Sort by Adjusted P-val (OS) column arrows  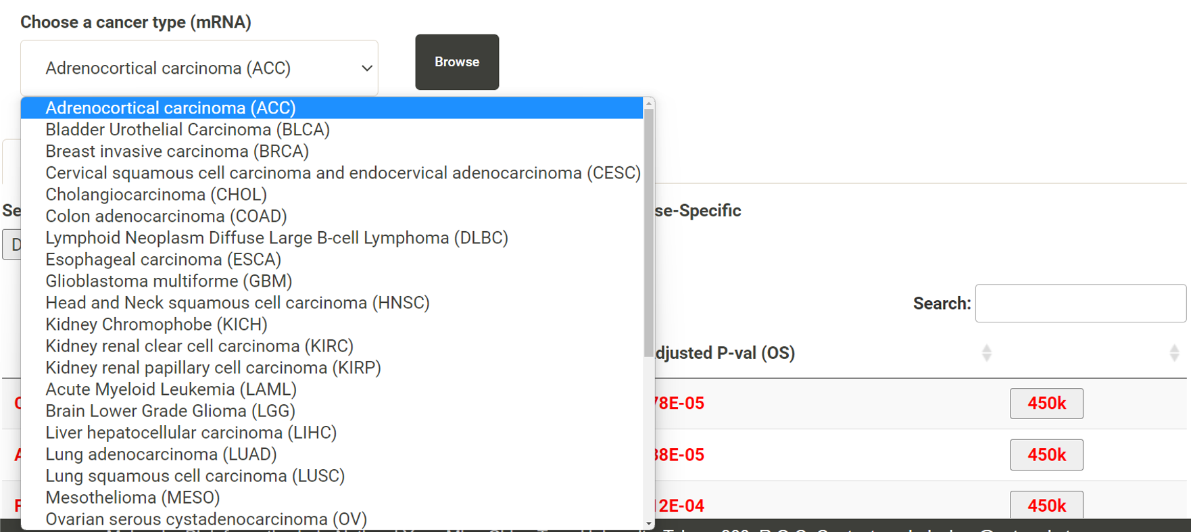[986, 353]
